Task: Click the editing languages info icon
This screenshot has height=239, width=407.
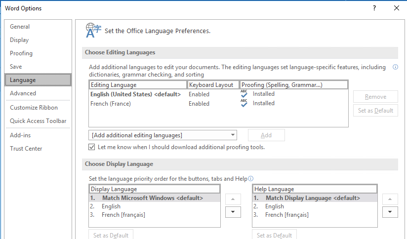Action: click(x=395, y=67)
